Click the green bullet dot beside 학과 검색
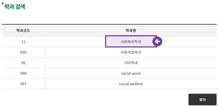 pos(3,4)
